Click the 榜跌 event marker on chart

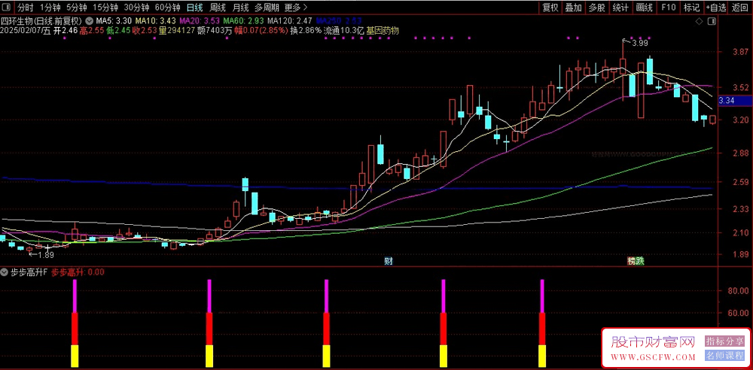(x=636, y=261)
